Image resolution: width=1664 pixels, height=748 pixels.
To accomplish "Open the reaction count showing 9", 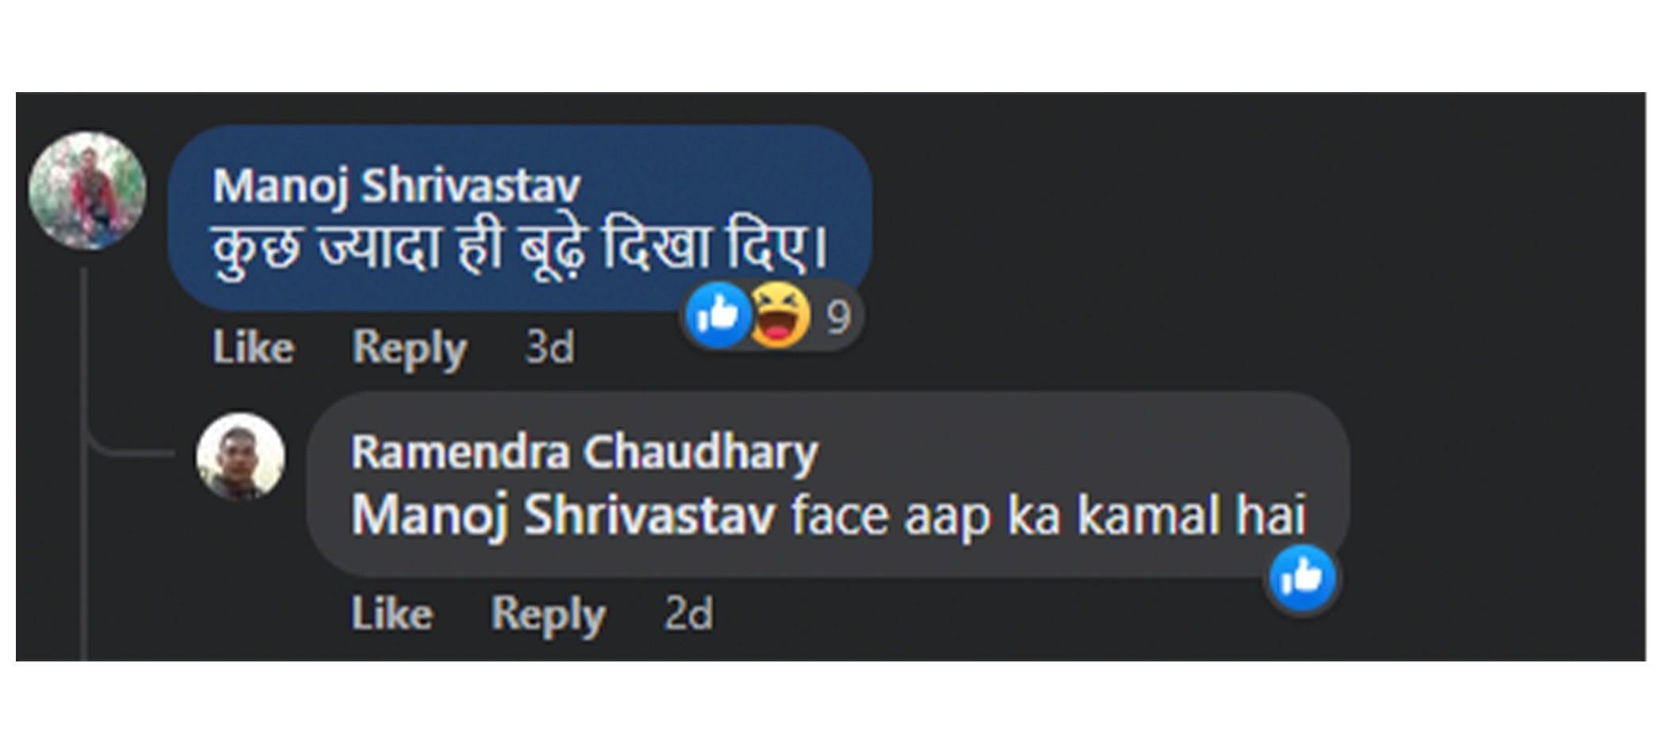I will pos(838,317).
